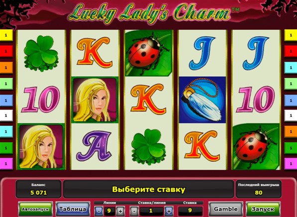Open the Gamble feature

point(225,209)
